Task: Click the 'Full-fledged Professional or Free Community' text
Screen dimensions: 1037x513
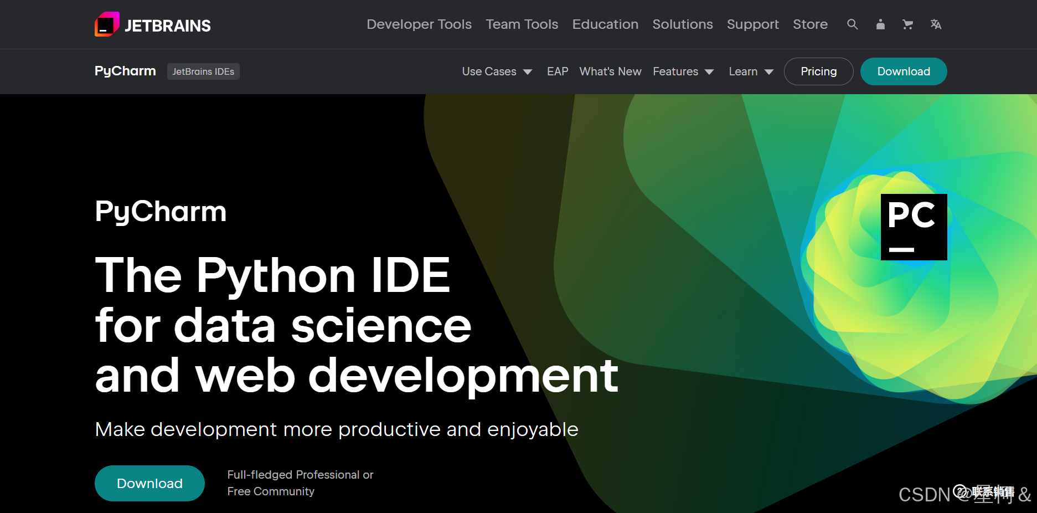Action: [x=300, y=483]
